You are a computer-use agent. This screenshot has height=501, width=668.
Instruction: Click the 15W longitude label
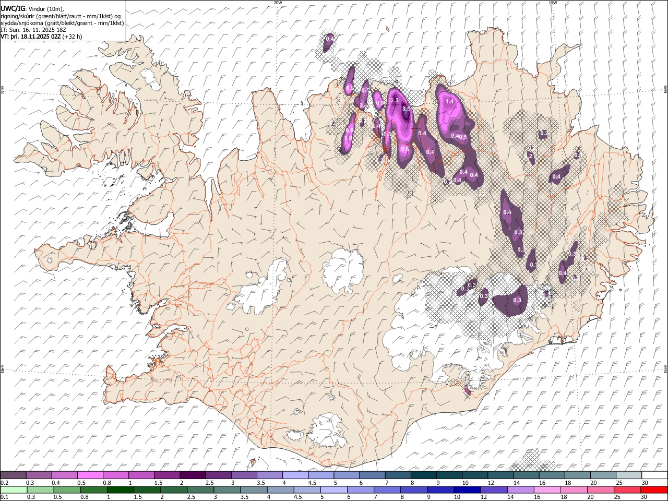[x=553, y=3]
